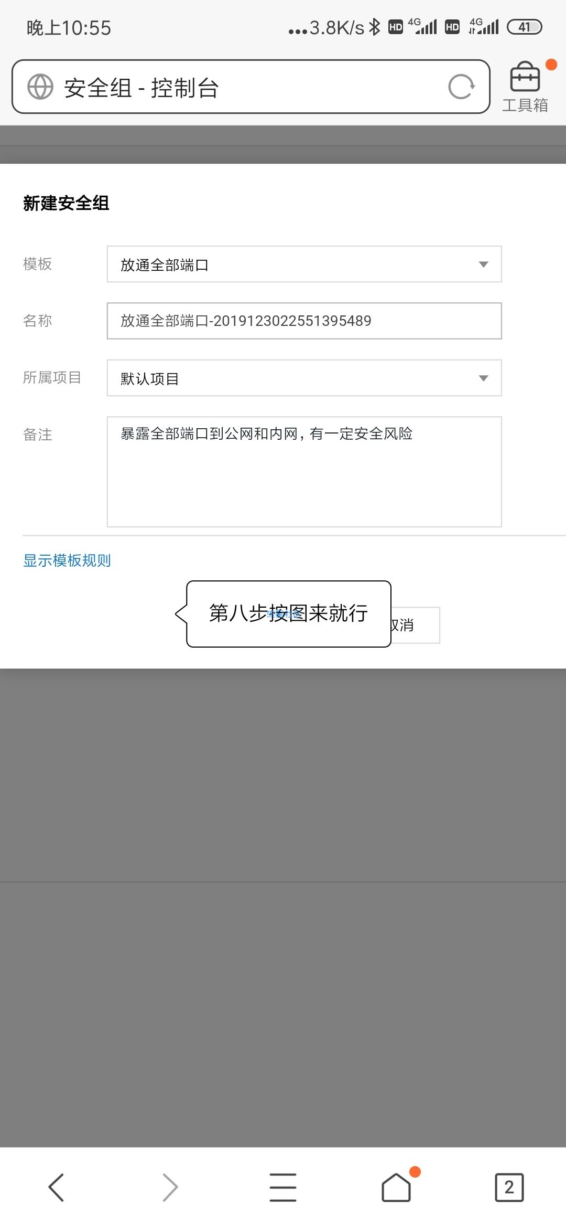Tap the battery indicator in status bar
The height and width of the screenshot is (1228, 566).
pos(525,27)
